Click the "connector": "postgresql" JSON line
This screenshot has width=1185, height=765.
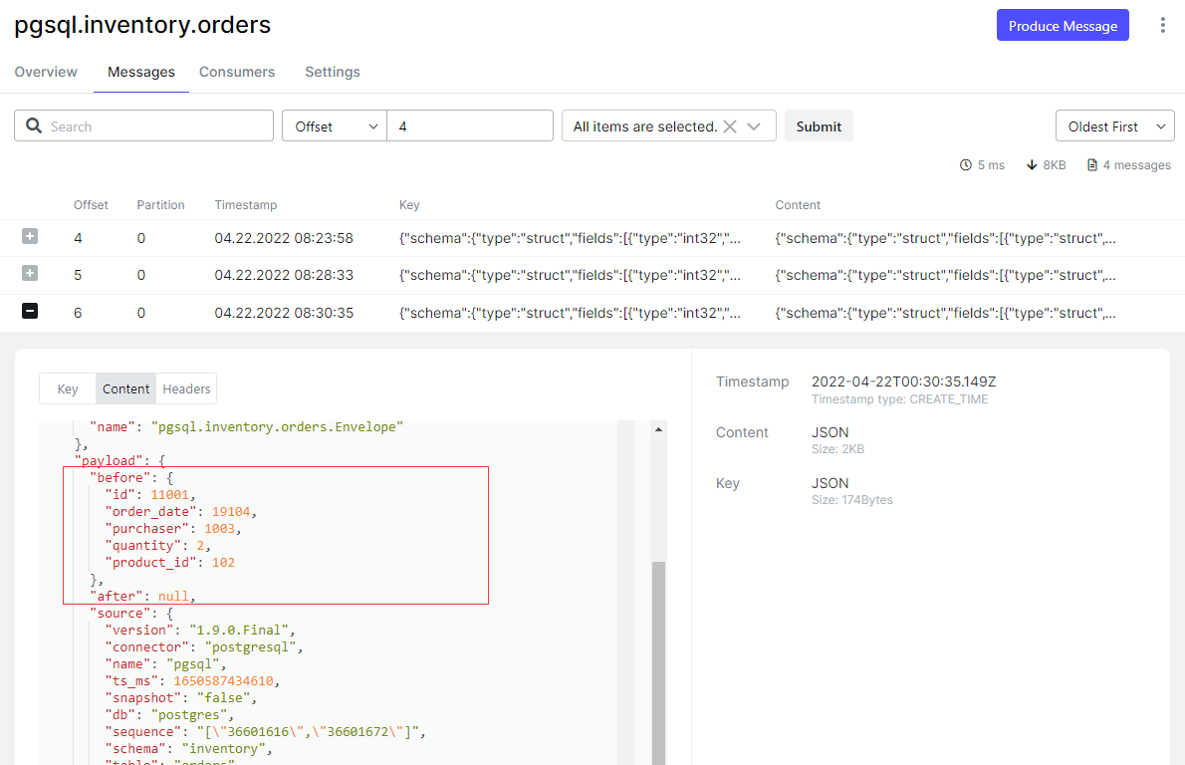[x=203, y=647]
